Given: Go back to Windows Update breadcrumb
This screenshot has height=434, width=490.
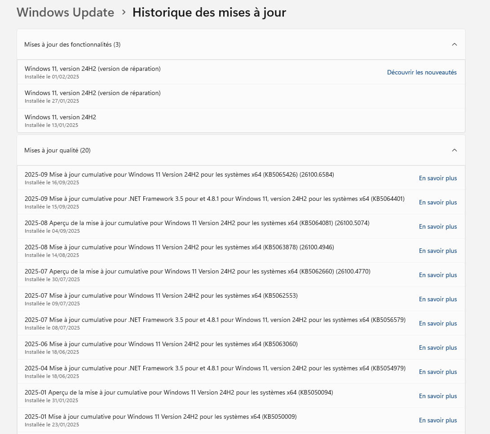Looking at the screenshot, I should pos(65,13).
